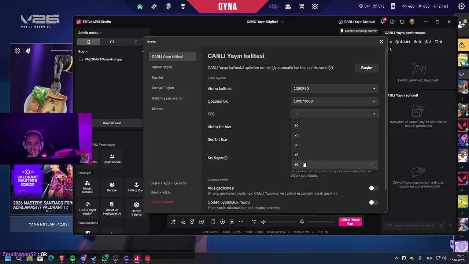Select landscape layout icon in editor
This screenshot has height=264, width=469.
(112, 42)
